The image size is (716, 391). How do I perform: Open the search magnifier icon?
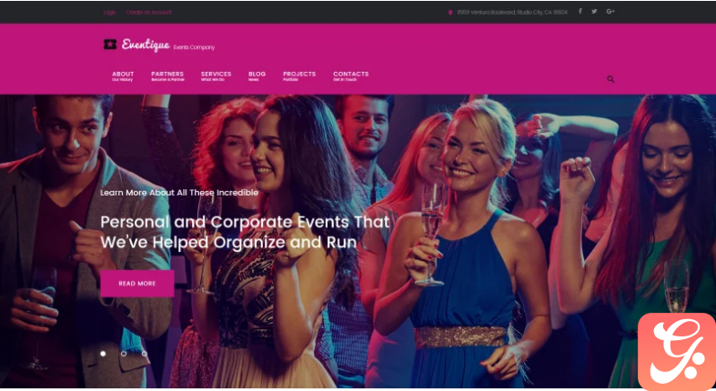click(610, 79)
